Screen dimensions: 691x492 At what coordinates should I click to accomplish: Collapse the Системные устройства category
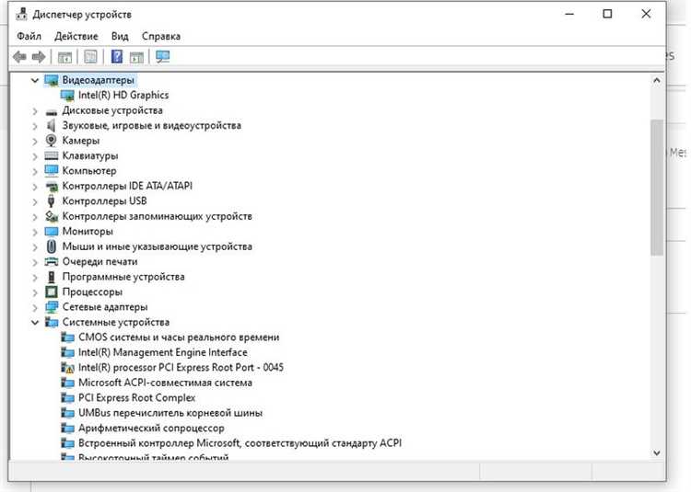pyautogui.click(x=35, y=323)
